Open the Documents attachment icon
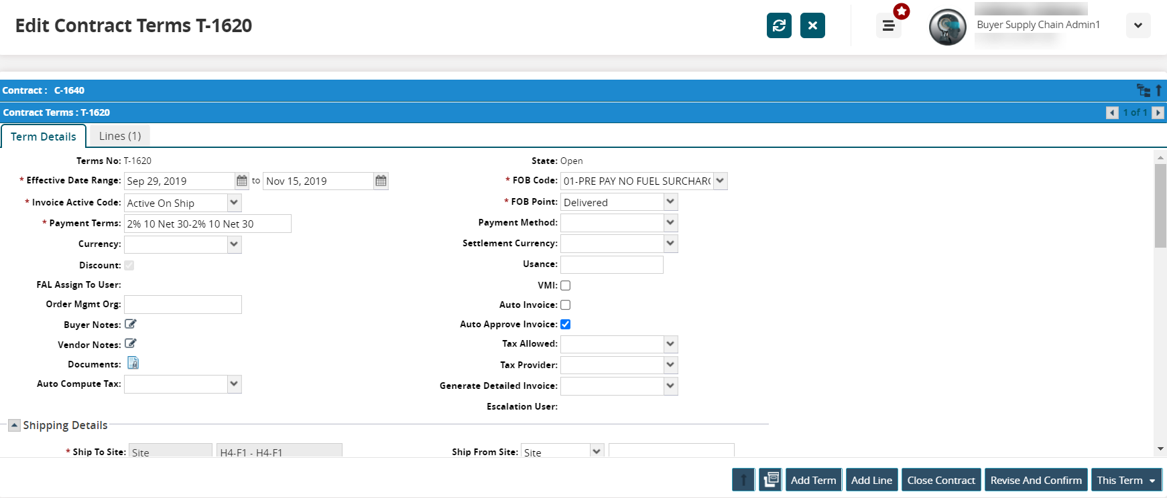Viewport: 1167px width, 498px height. pyautogui.click(x=133, y=363)
